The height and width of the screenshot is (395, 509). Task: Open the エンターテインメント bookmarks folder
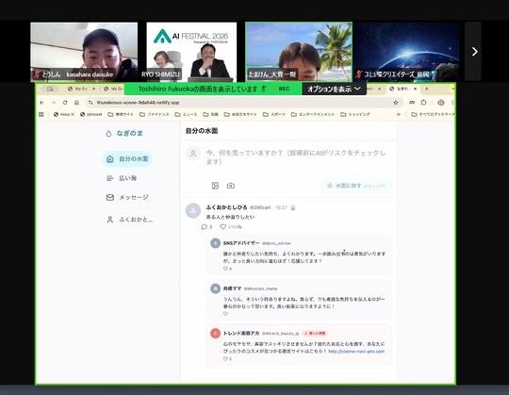(x=312, y=114)
